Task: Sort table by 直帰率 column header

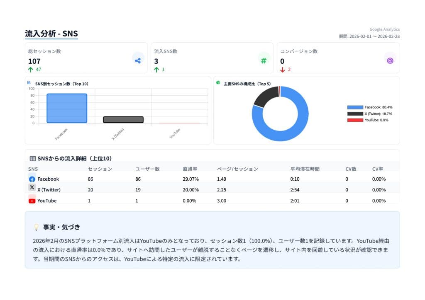Action: (190, 169)
